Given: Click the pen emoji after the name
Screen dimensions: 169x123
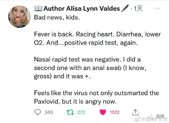Looking at the screenshot, I should pos(125,8).
